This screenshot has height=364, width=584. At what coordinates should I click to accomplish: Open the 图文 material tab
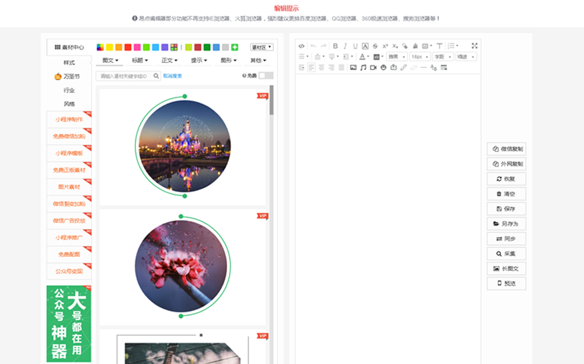[110, 60]
